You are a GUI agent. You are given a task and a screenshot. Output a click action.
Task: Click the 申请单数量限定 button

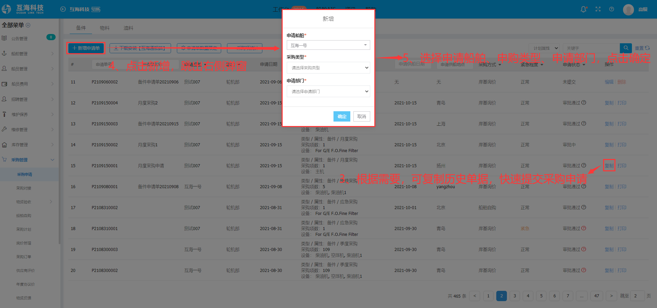point(199,48)
